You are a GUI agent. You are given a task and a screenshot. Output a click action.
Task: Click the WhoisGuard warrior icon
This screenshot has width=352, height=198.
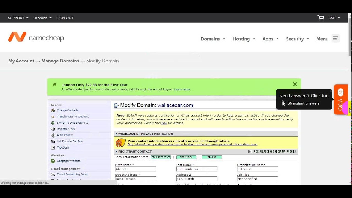tap(121, 143)
